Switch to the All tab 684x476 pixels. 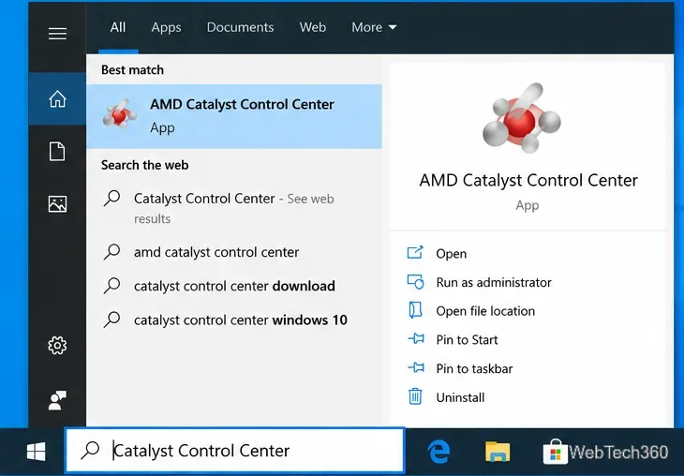point(118,27)
